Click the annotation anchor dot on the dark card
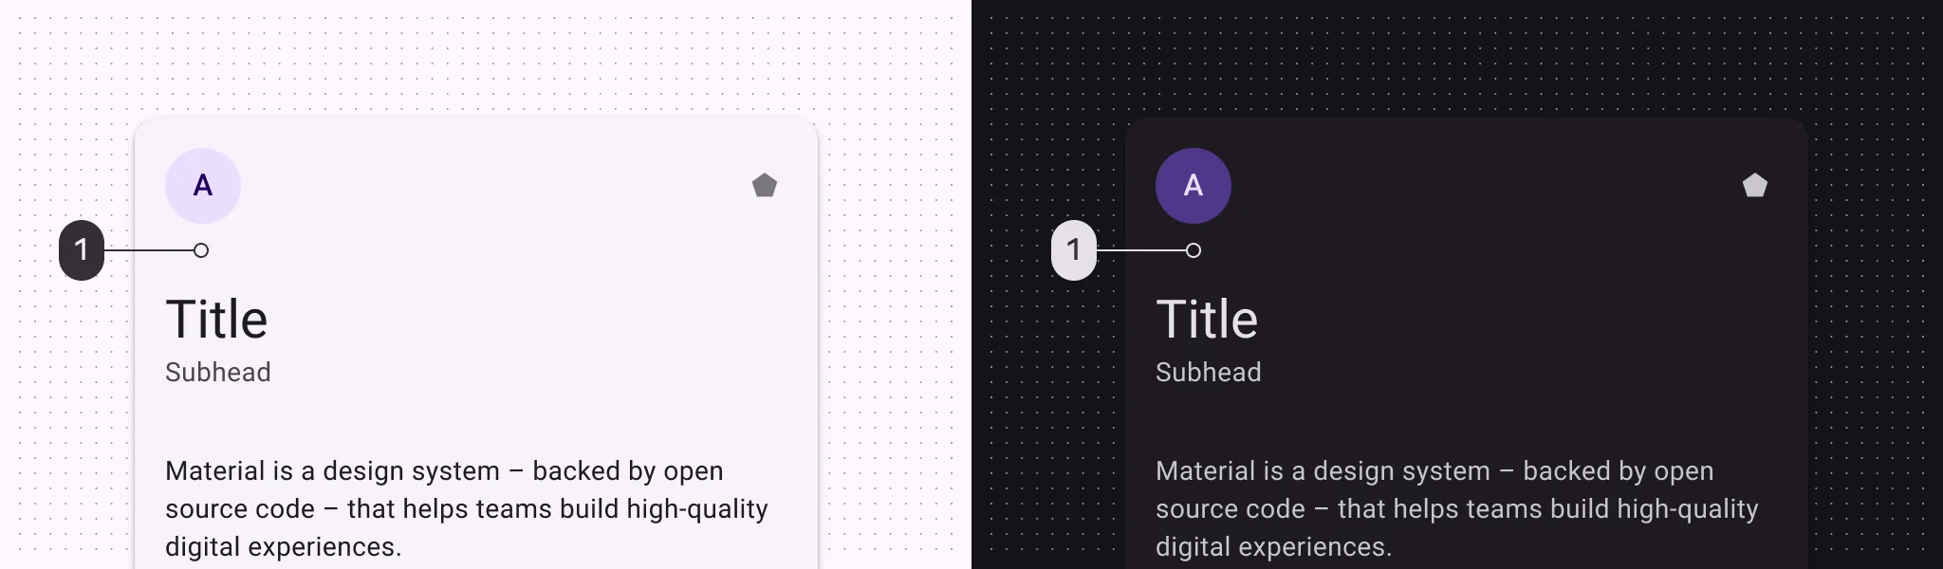 pos(1193,249)
